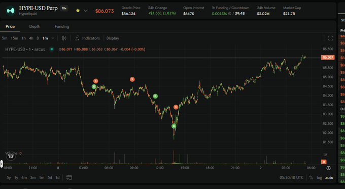Select the 15m chart interval

click(15, 38)
